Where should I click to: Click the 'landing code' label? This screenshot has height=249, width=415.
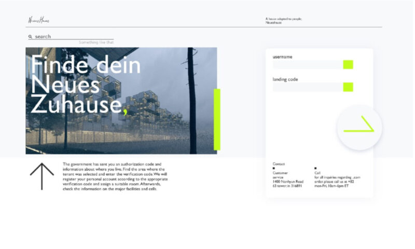285,79
